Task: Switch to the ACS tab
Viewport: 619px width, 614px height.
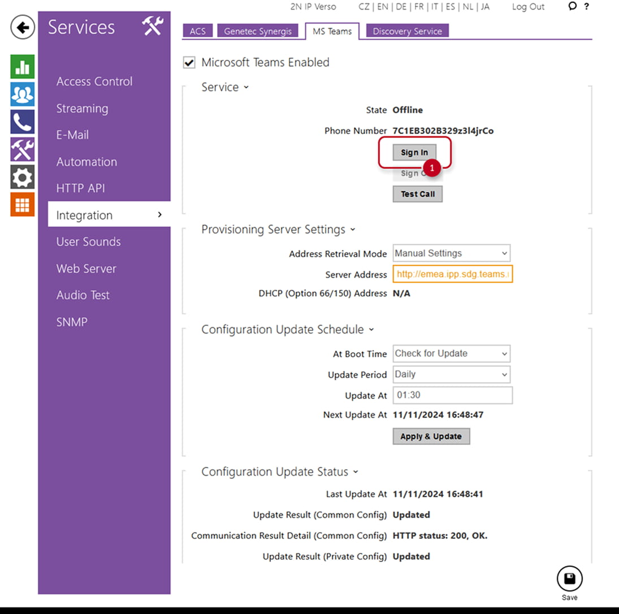Action: coord(197,31)
